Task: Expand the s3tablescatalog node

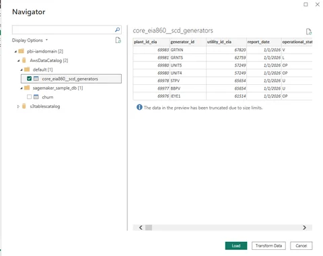Action: [x=18, y=106]
